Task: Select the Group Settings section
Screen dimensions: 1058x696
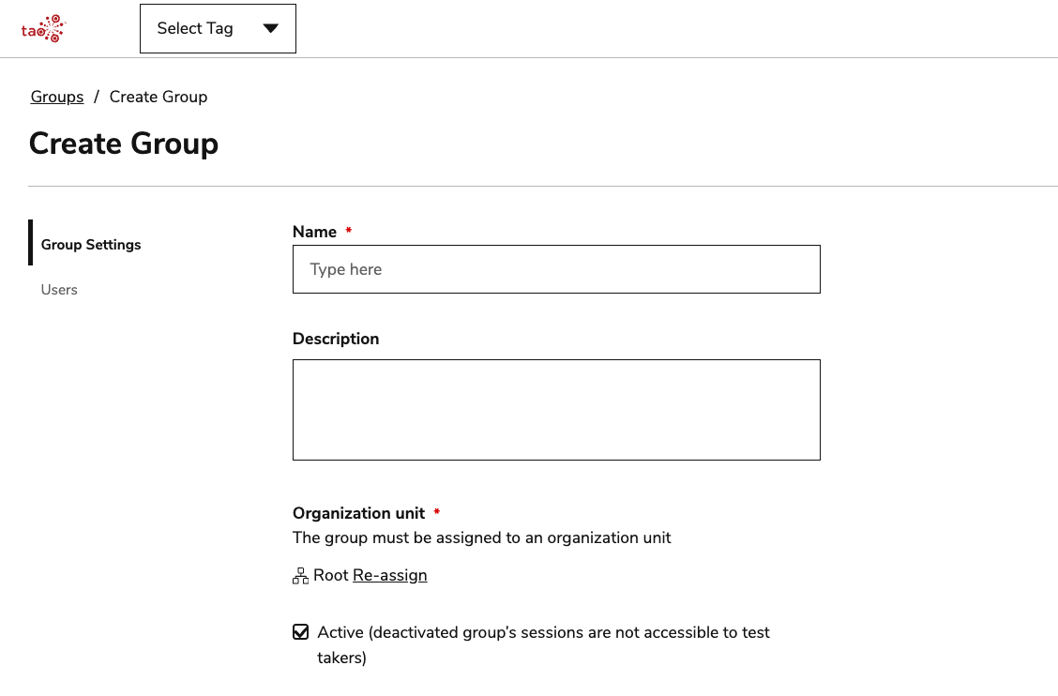Action: coord(90,244)
